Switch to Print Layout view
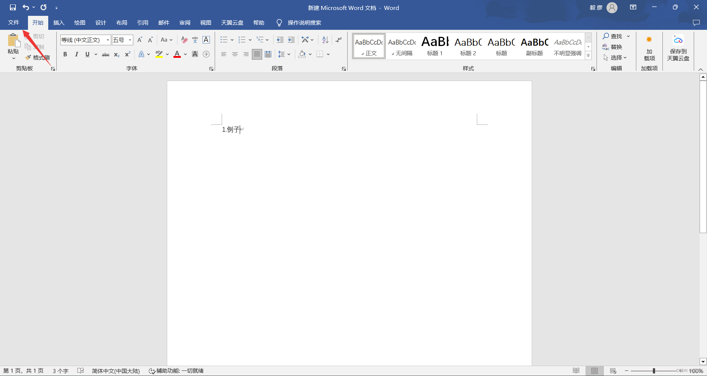 click(x=595, y=371)
